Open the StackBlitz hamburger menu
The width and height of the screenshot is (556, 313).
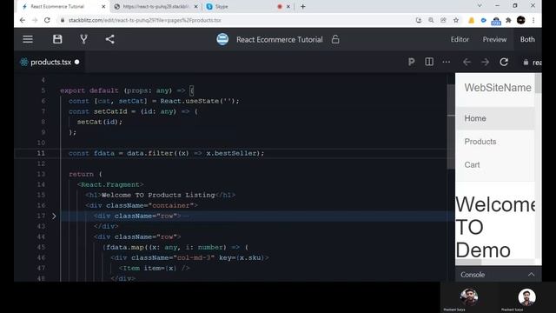pos(28,39)
